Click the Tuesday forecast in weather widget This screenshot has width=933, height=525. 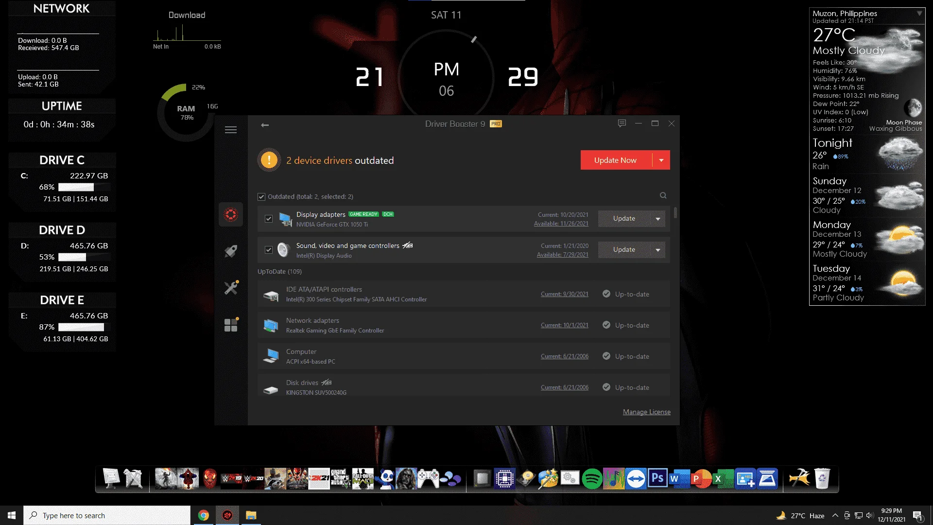coord(867,282)
